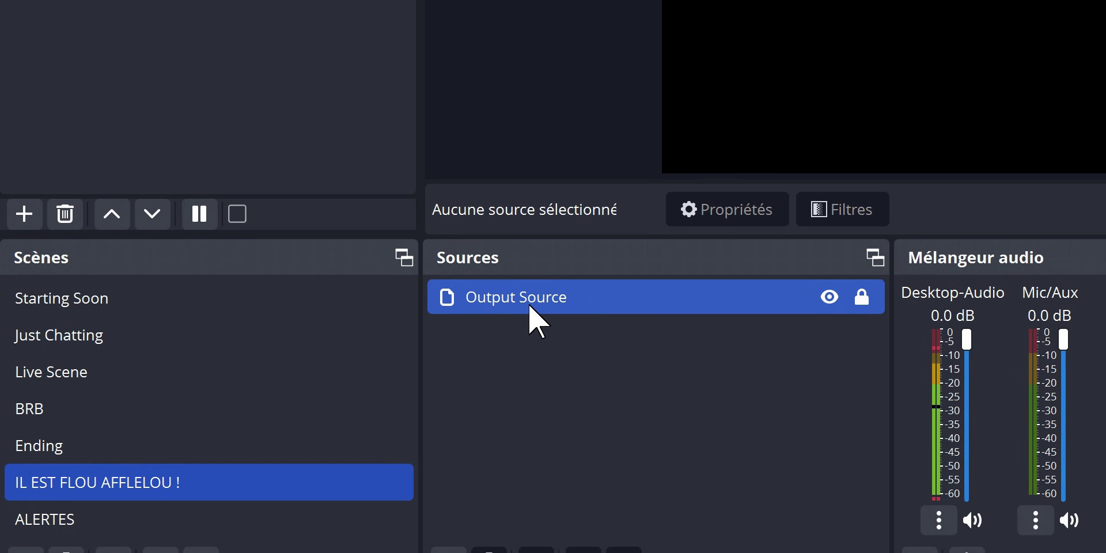Pop out the Scènes dock panel
This screenshot has width=1106, height=553.
[x=404, y=257]
